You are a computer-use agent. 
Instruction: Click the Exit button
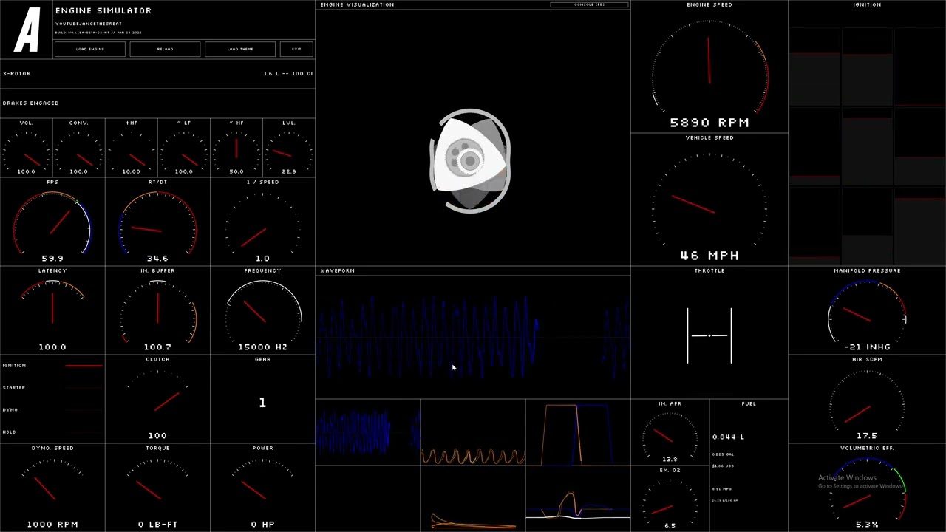tap(296, 49)
